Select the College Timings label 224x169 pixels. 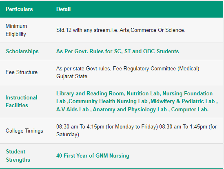coord(24,131)
